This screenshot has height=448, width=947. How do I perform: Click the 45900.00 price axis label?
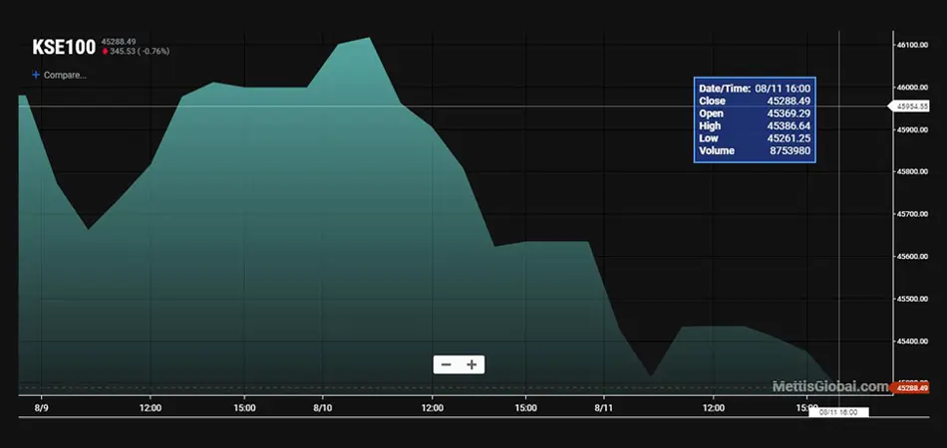click(x=912, y=129)
